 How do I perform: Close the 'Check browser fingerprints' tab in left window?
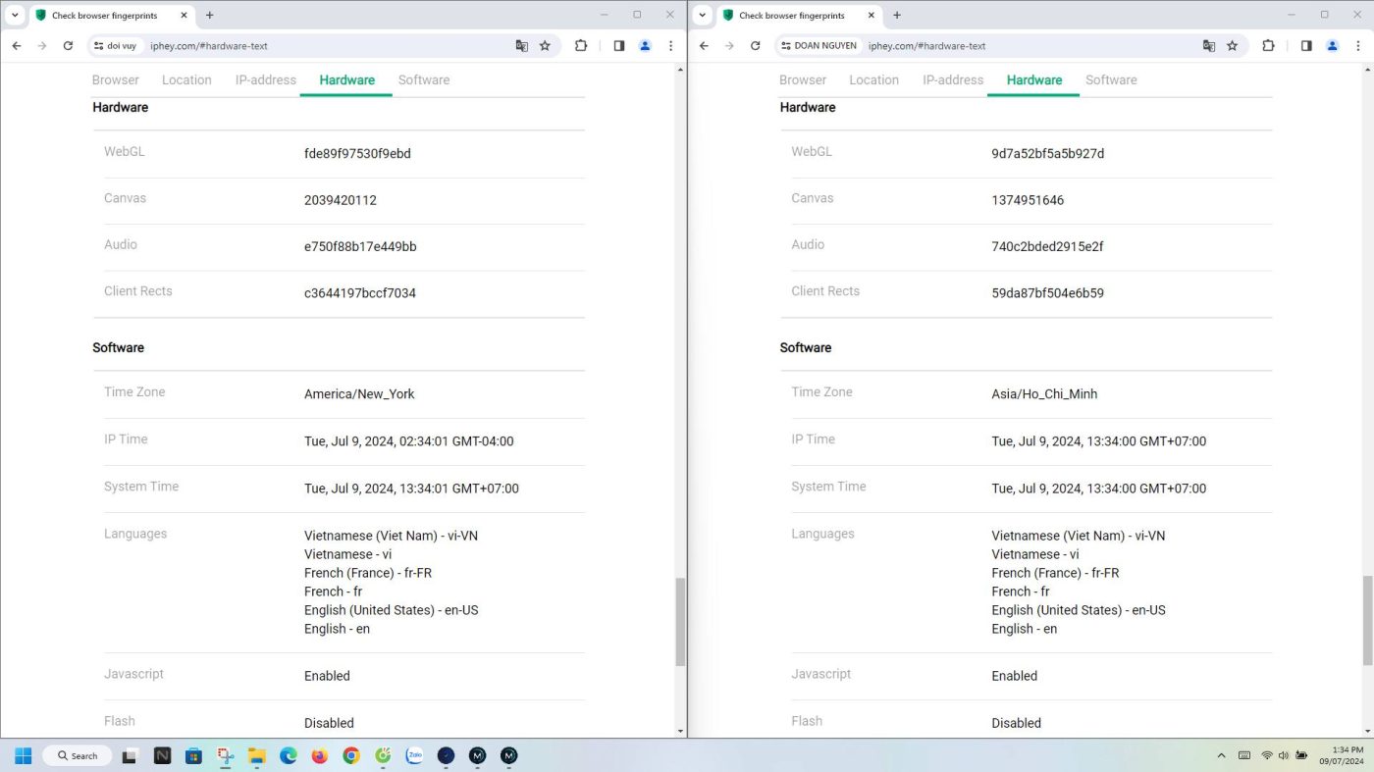tap(184, 15)
